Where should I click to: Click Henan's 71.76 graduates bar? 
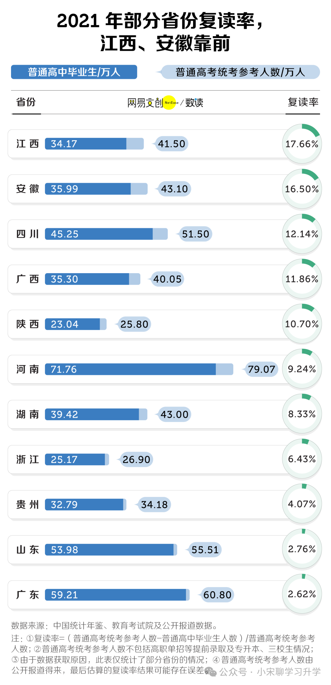tap(130, 369)
